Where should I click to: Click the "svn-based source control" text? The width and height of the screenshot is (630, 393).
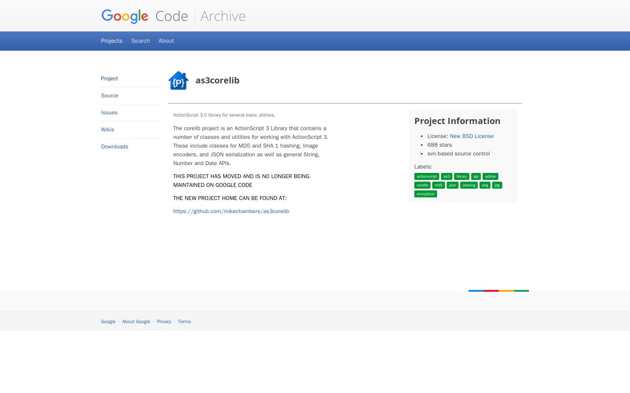[x=458, y=154]
